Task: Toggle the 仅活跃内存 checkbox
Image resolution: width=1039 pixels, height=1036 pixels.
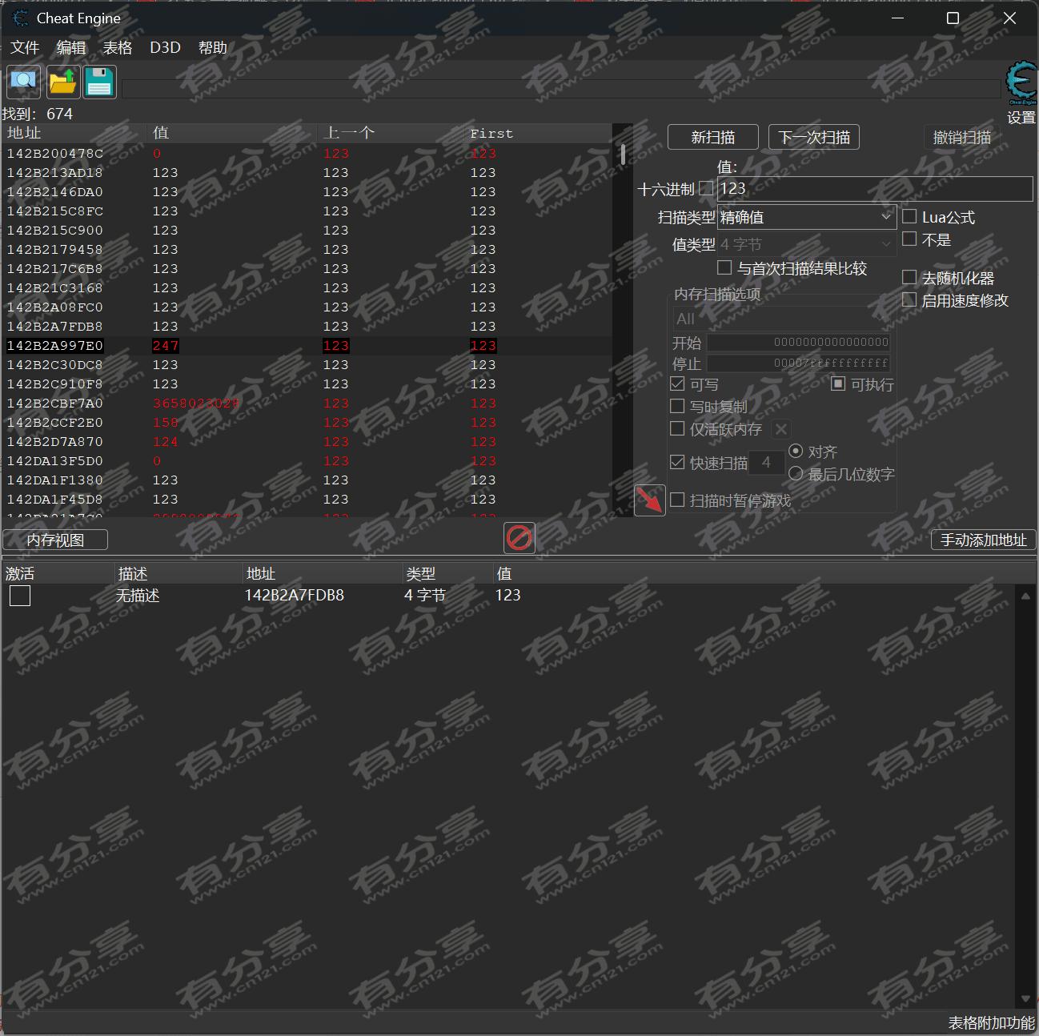Action: tap(677, 428)
